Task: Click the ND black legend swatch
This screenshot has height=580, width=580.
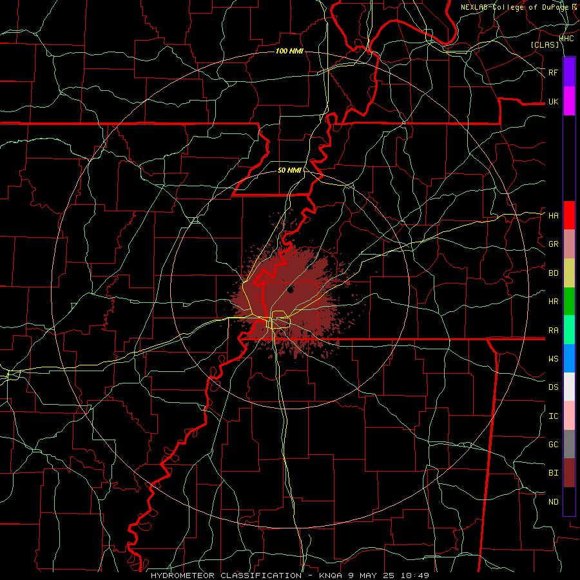Action: (569, 501)
